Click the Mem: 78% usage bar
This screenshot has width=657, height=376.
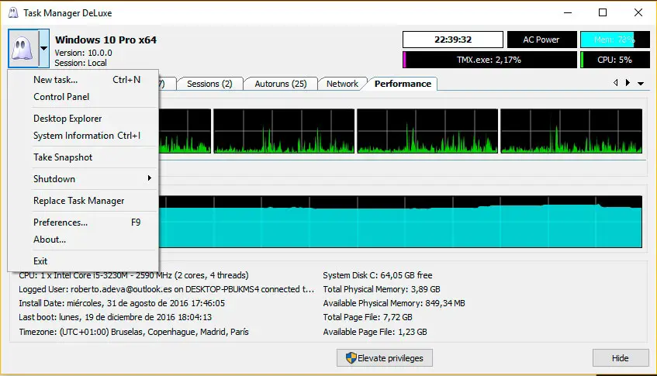click(615, 40)
